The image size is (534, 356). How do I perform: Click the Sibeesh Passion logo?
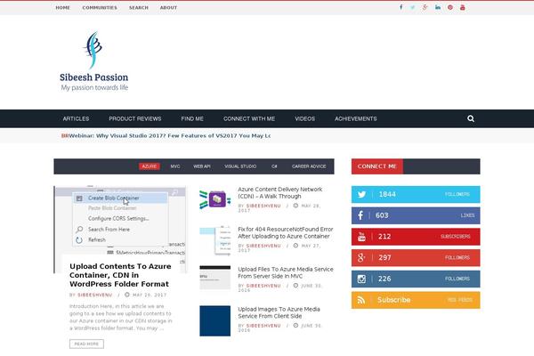pos(94,61)
